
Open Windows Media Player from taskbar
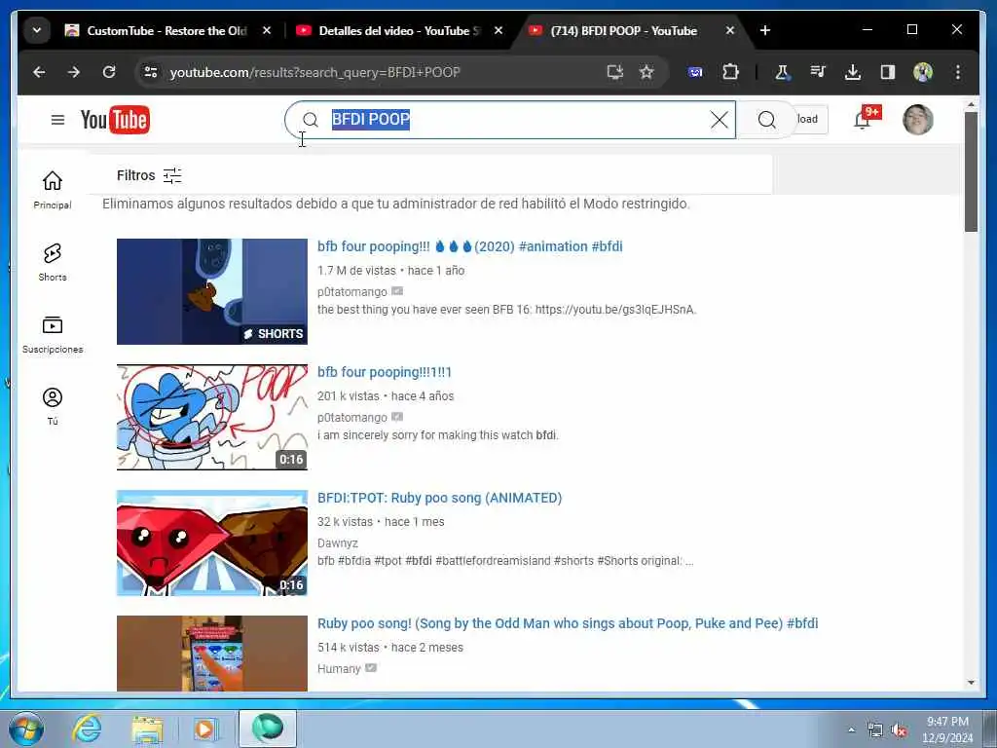[x=204, y=729]
